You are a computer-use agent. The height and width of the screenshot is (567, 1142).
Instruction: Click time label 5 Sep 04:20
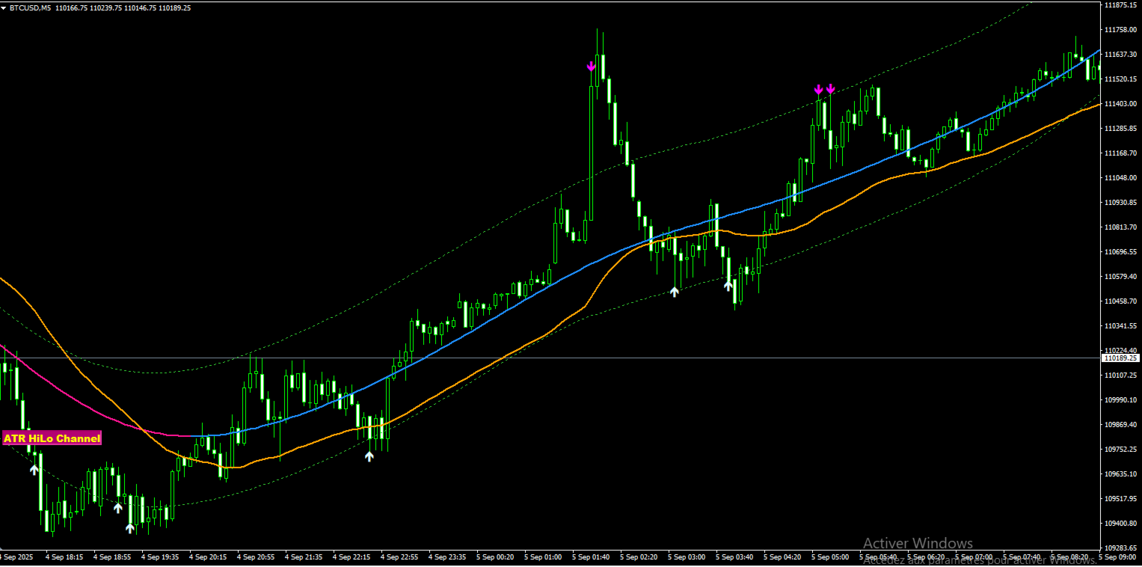[782, 557]
